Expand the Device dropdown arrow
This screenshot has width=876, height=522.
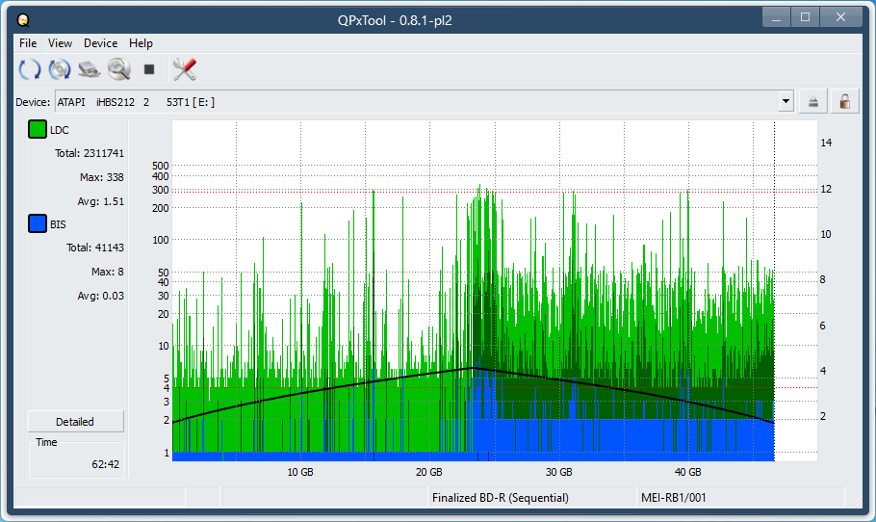click(786, 102)
